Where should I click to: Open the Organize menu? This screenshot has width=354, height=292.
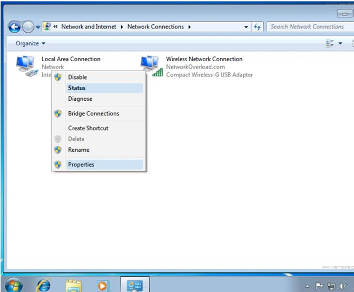[x=30, y=43]
